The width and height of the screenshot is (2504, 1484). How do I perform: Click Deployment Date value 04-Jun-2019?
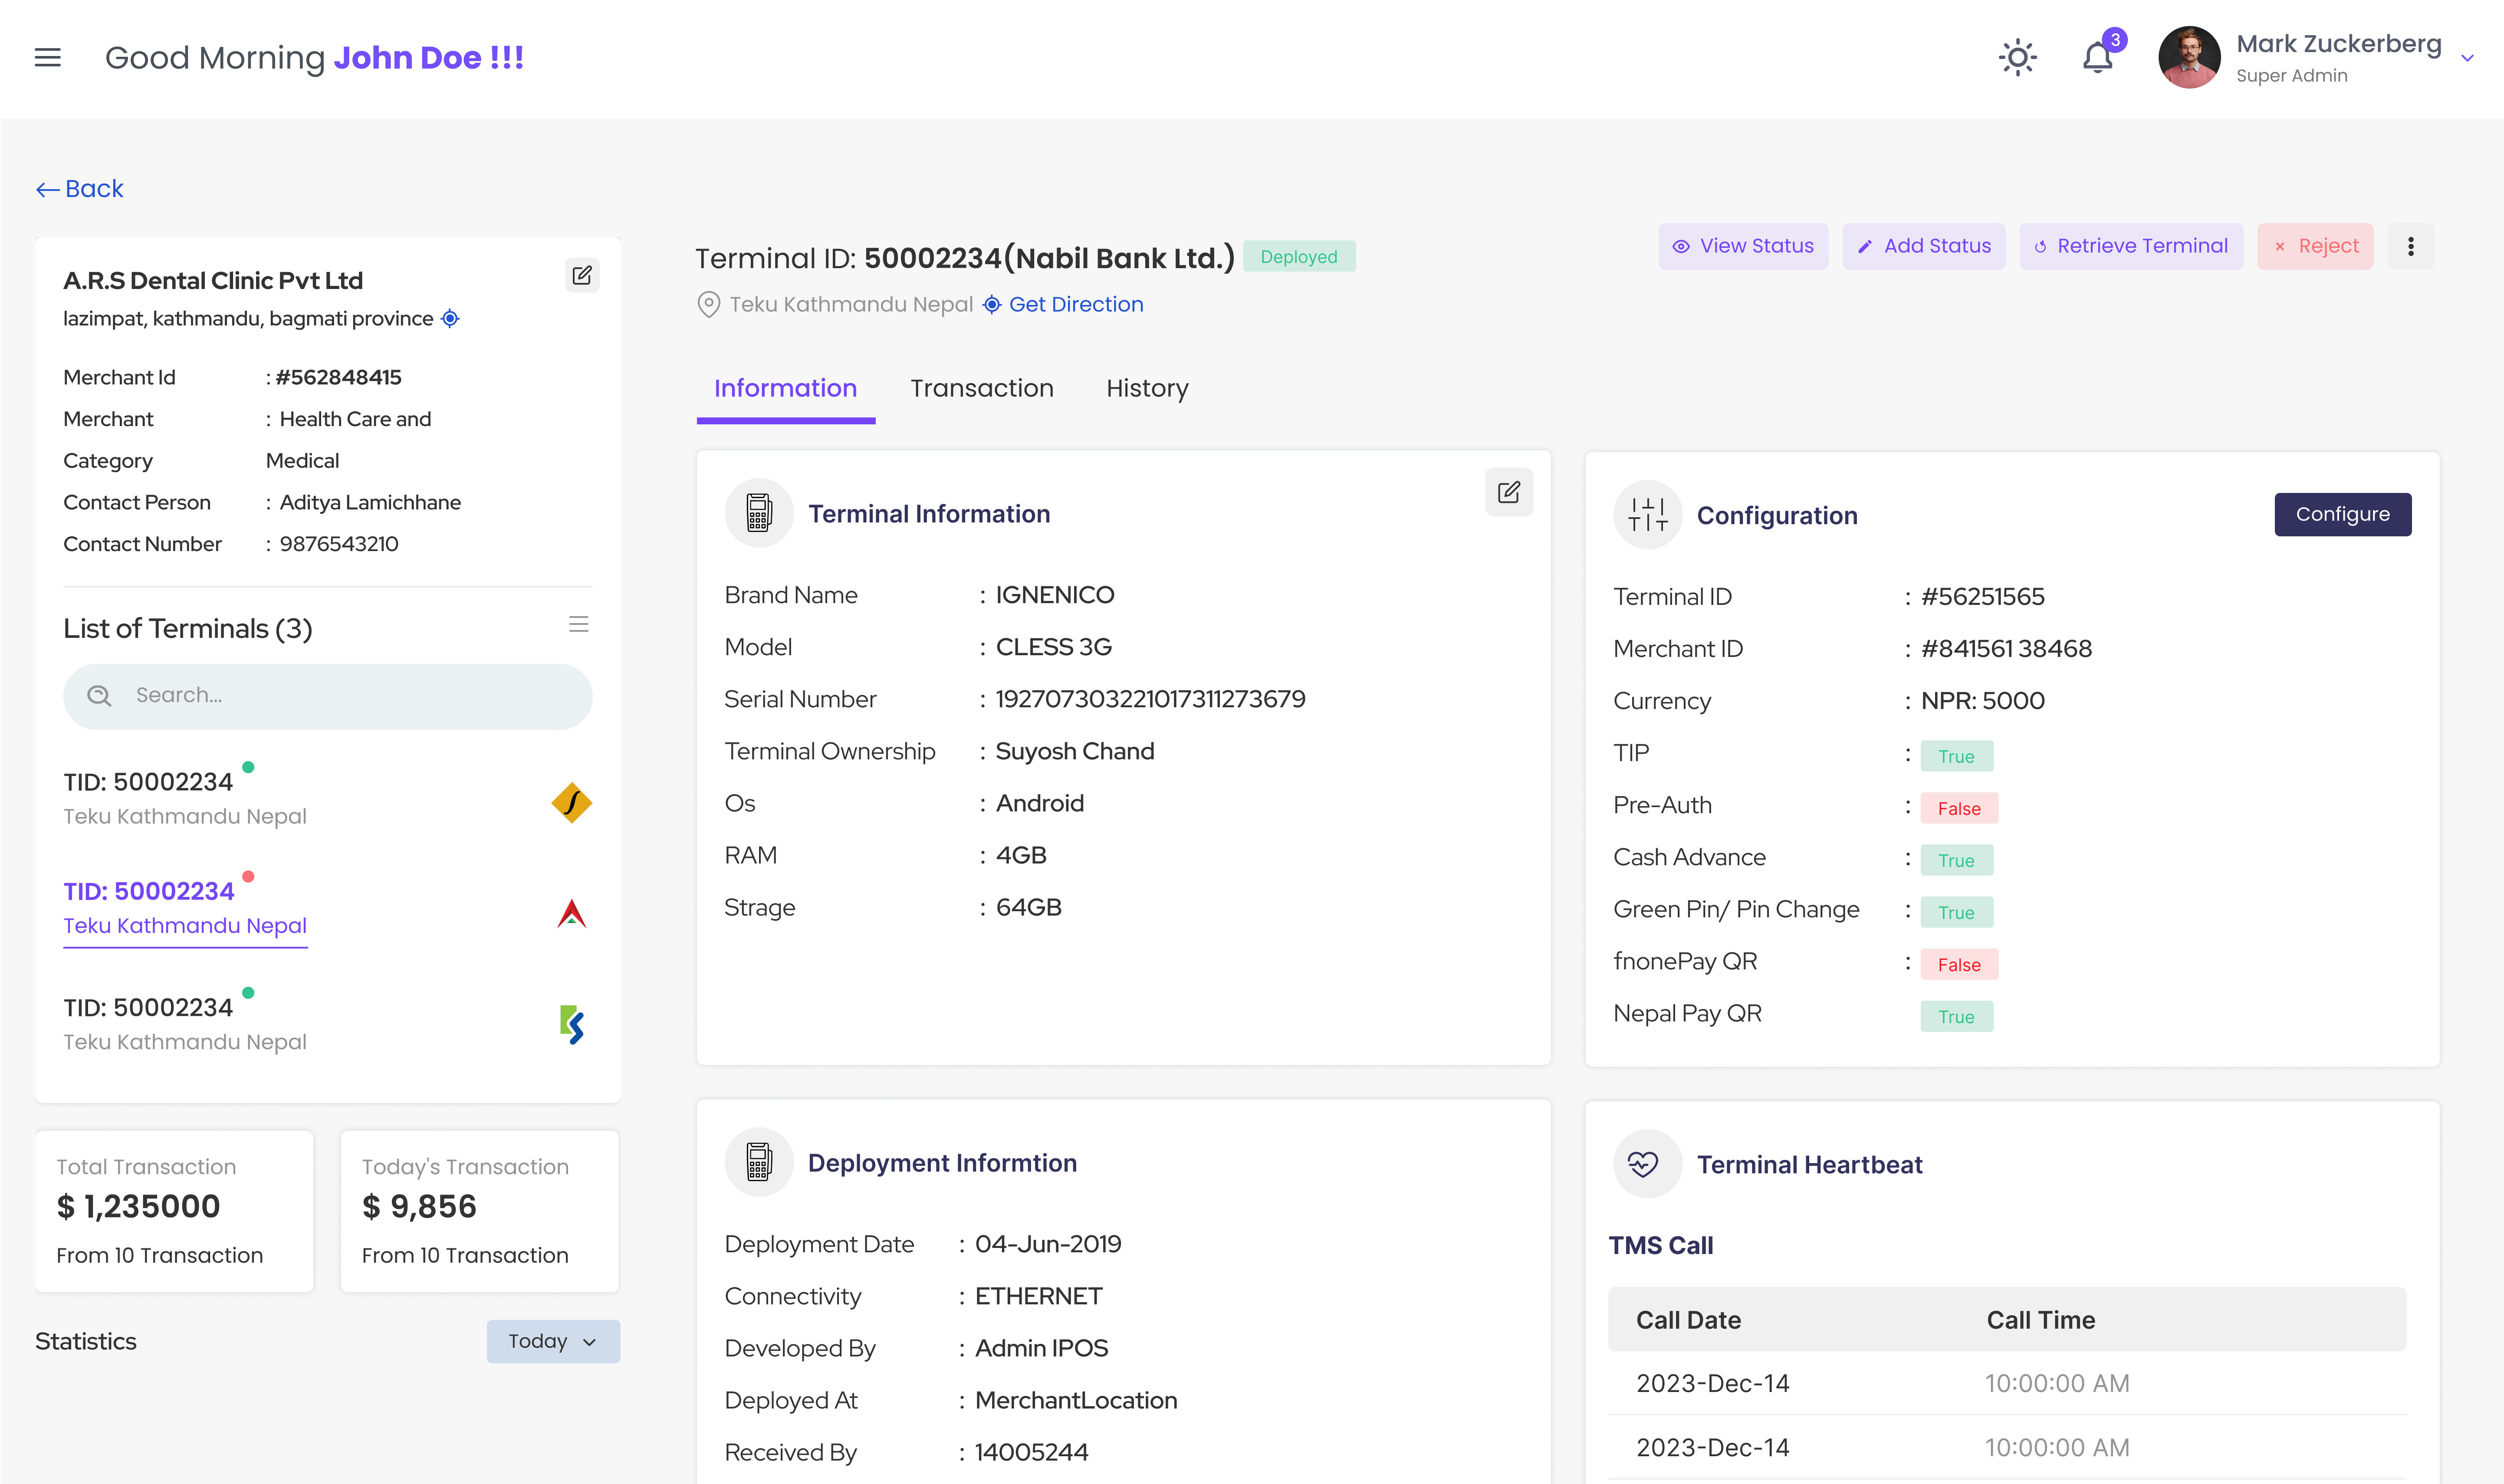[x=1047, y=1244]
